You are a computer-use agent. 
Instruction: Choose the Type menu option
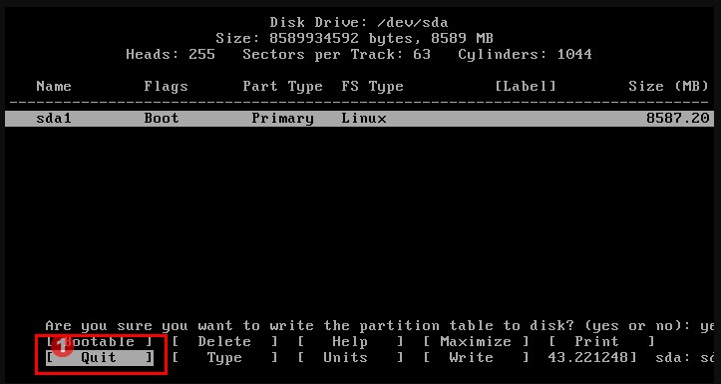coord(224,358)
